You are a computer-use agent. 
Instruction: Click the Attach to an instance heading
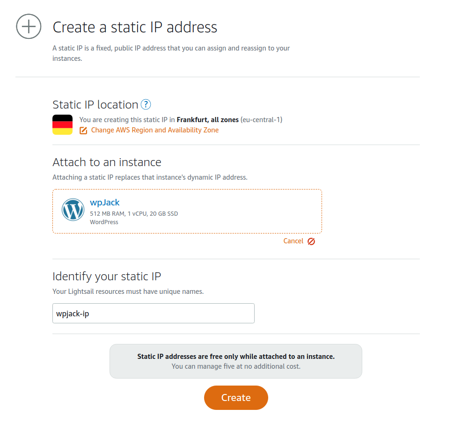click(107, 162)
